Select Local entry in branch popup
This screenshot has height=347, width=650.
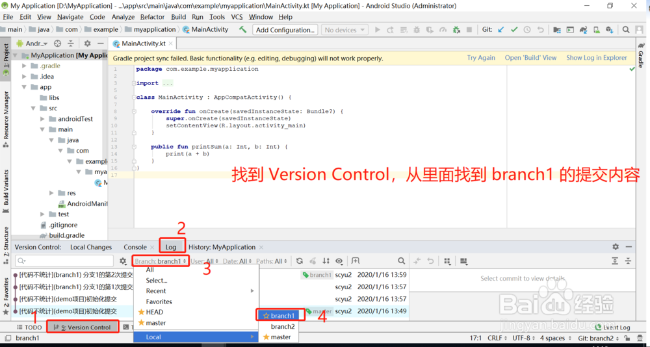[x=196, y=337]
